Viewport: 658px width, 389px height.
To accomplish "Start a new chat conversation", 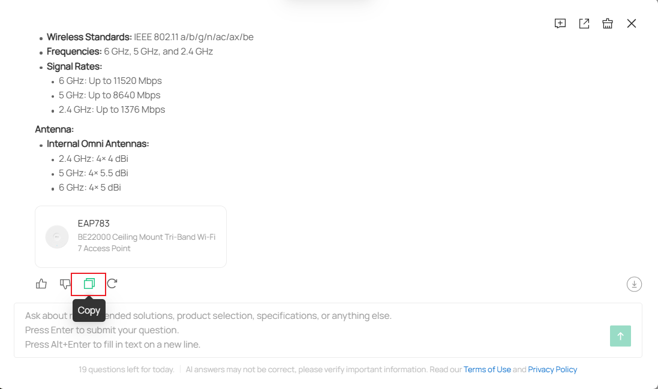I will pos(560,23).
